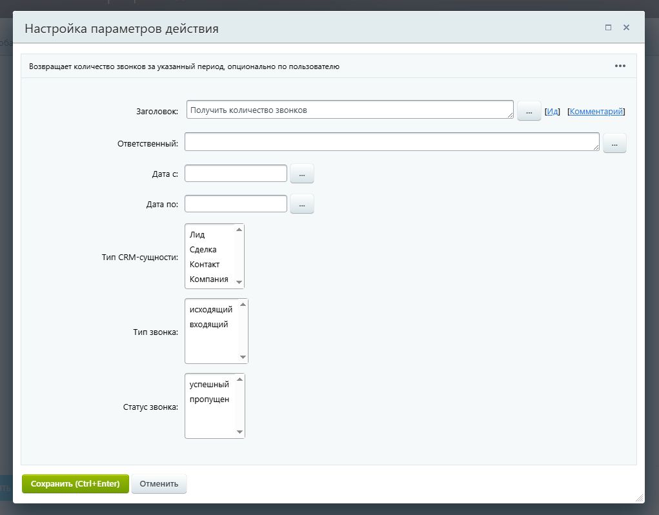Select Сделка in the CRM entity list
This screenshot has width=659, height=515.
(204, 250)
